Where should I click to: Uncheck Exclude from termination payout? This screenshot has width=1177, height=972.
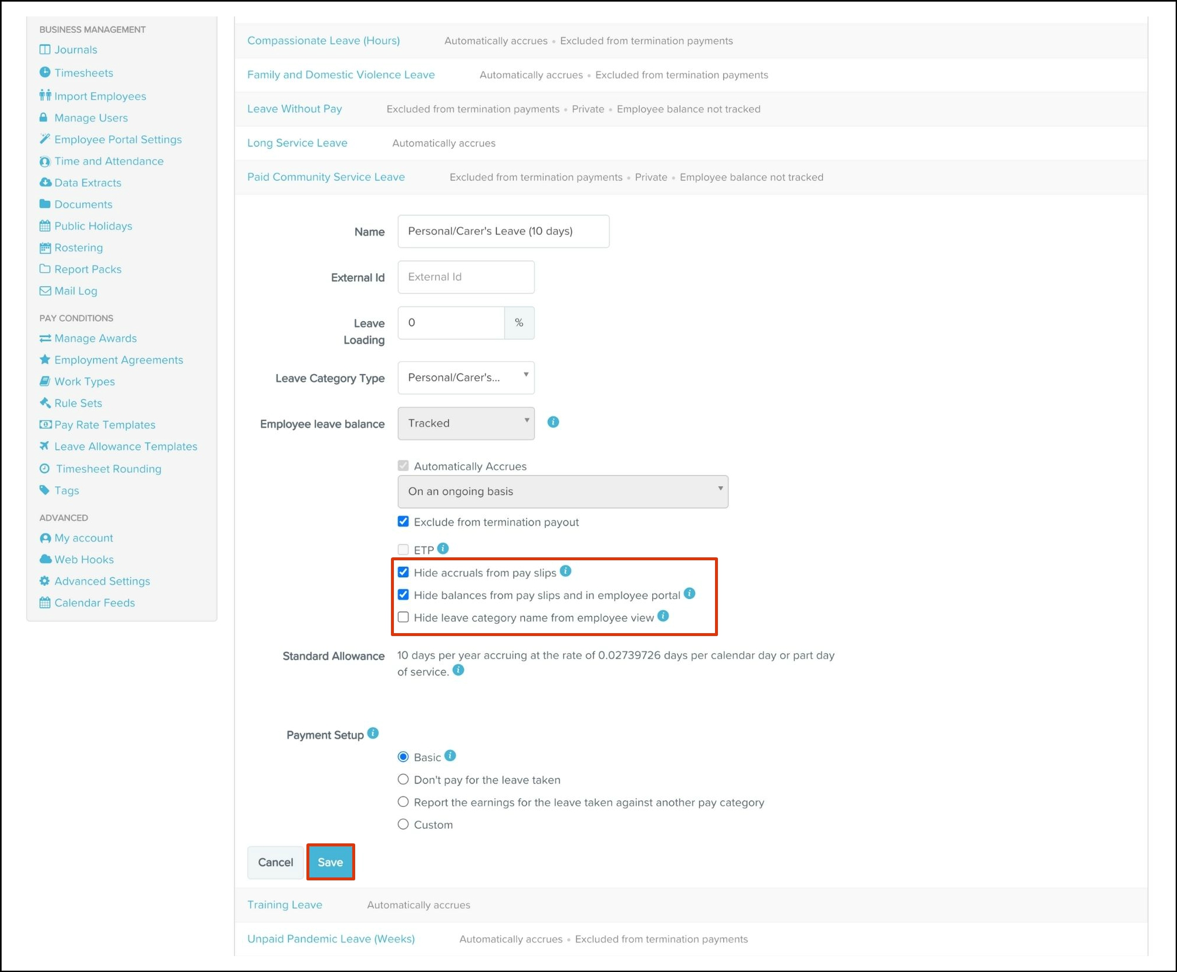pos(403,522)
